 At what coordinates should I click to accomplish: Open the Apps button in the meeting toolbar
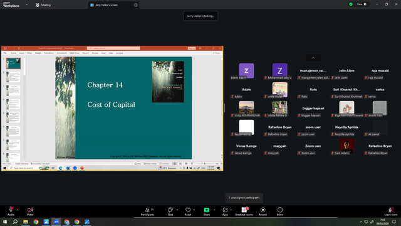tap(225, 212)
